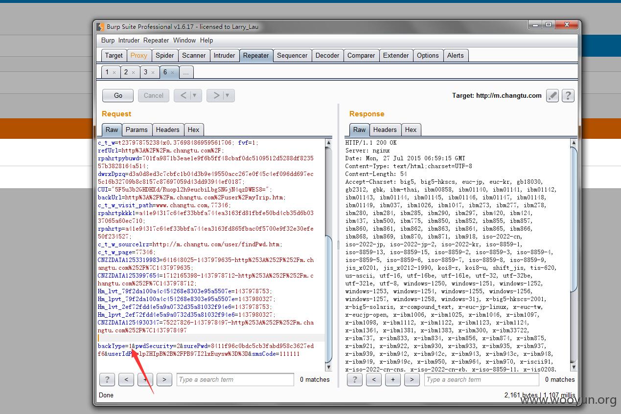Image resolution: width=621 pixels, height=414 pixels.
Task: Open the forward history dropdown arrow
Action: (x=228, y=95)
